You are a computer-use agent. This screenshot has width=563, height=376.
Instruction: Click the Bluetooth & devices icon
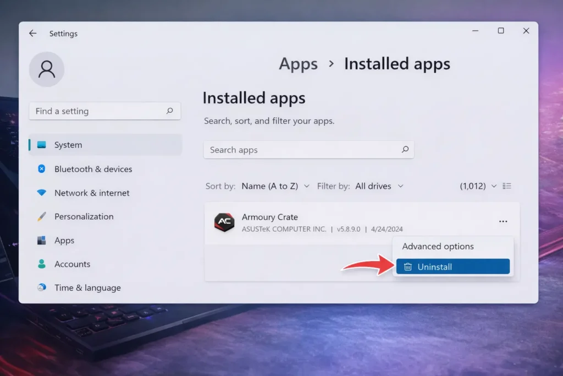click(x=43, y=169)
